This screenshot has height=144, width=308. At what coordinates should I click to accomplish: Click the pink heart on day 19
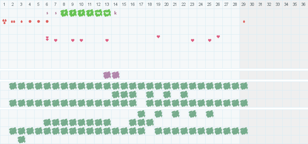[158, 36]
